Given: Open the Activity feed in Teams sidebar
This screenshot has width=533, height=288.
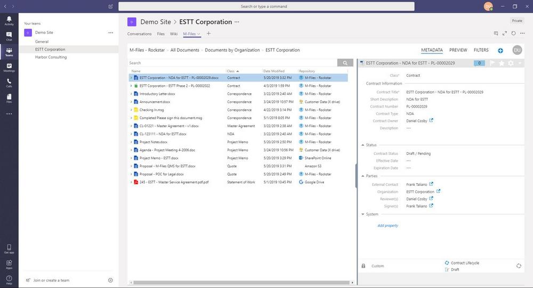Looking at the screenshot, I should 9,20.
